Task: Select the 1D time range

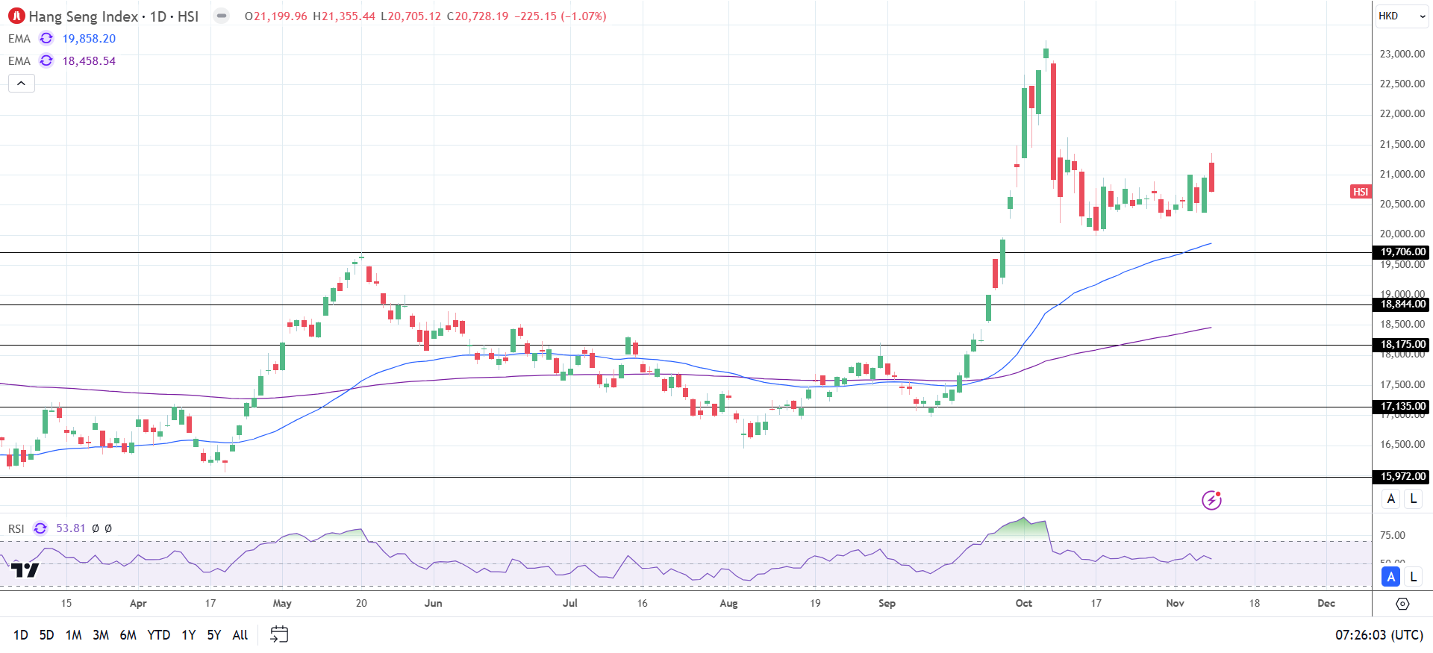Action: point(21,635)
